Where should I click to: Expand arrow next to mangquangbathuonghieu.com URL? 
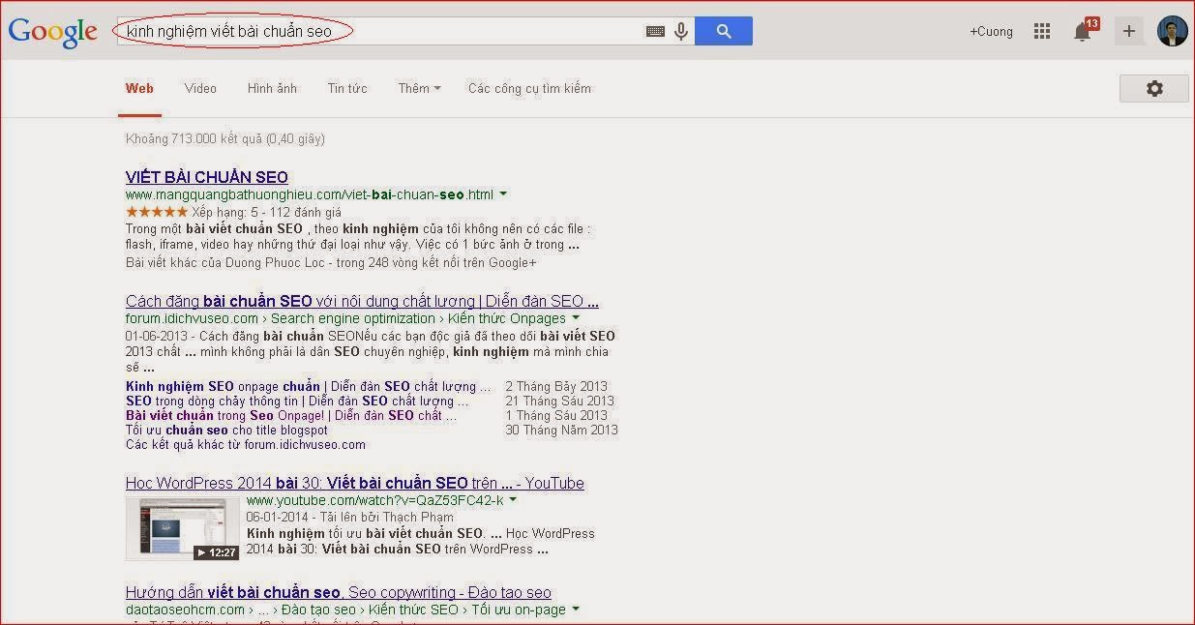click(x=503, y=194)
